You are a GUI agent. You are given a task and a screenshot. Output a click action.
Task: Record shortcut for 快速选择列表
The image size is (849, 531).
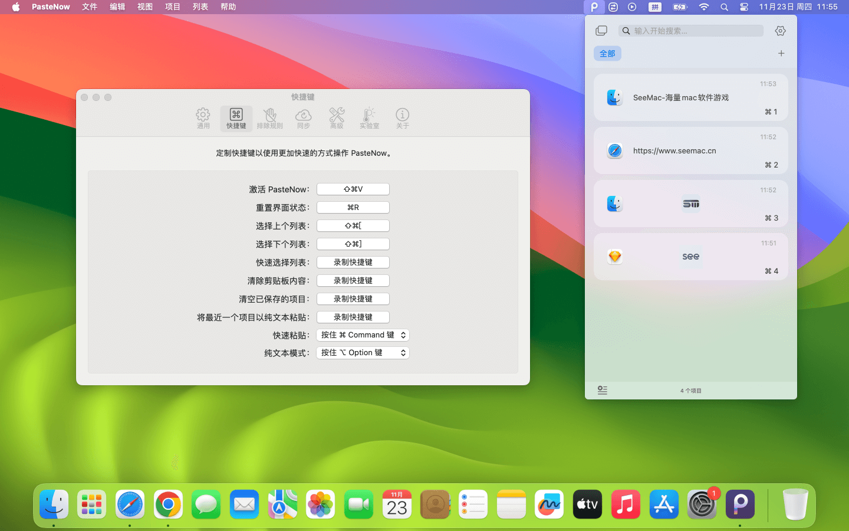coord(353,263)
